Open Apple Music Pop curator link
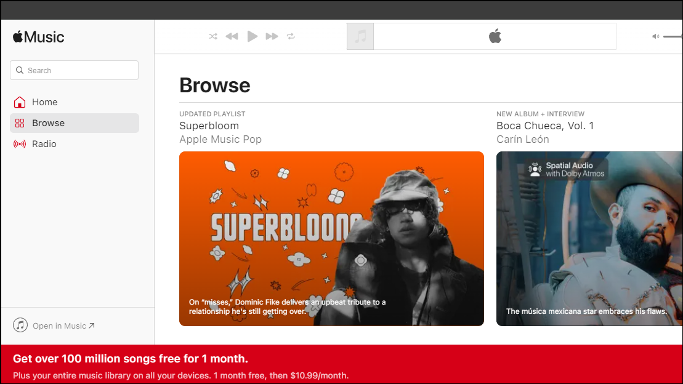The width and height of the screenshot is (683, 384). [x=220, y=139]
